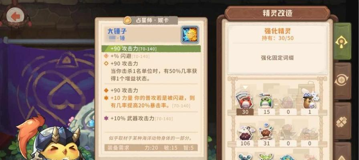Image resolution: width=359 pixels, height=160 pixels.
Task: Tap the 装备需求 requirements bar
Action: pos(151,148)
